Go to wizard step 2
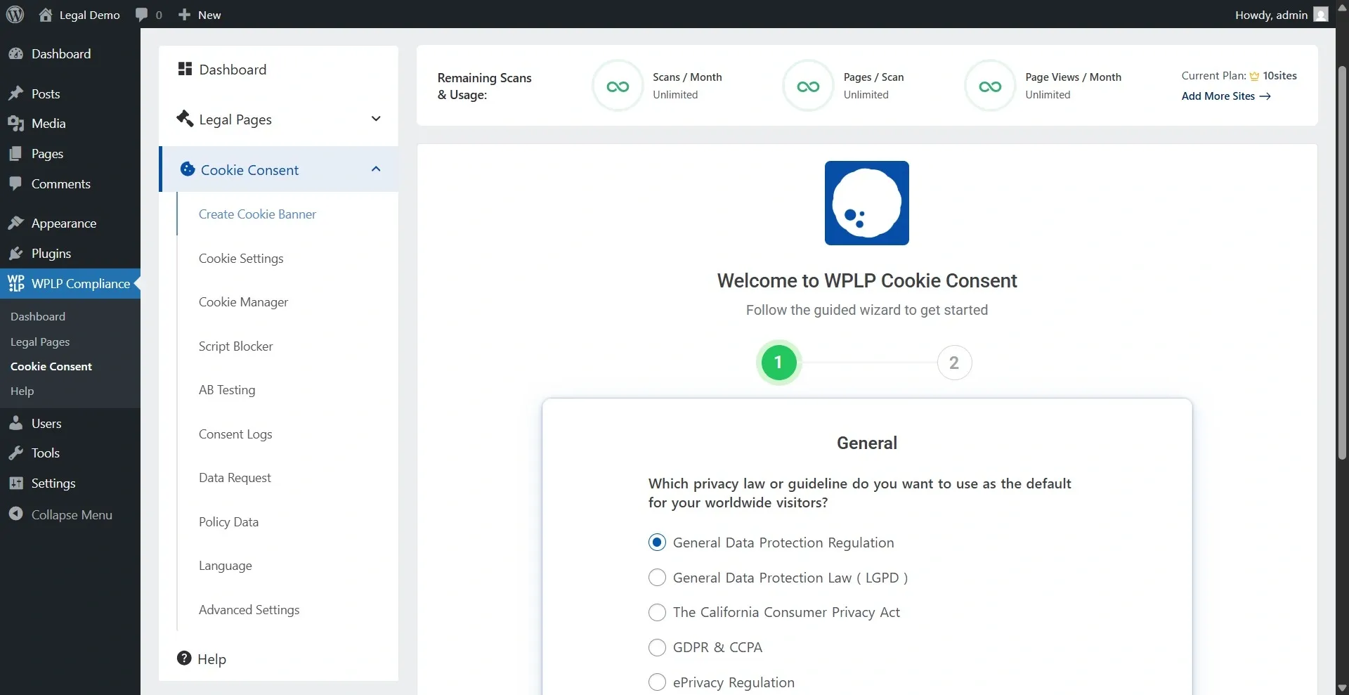The width and height of the screenshot is (1349, 695). [954, 363]
